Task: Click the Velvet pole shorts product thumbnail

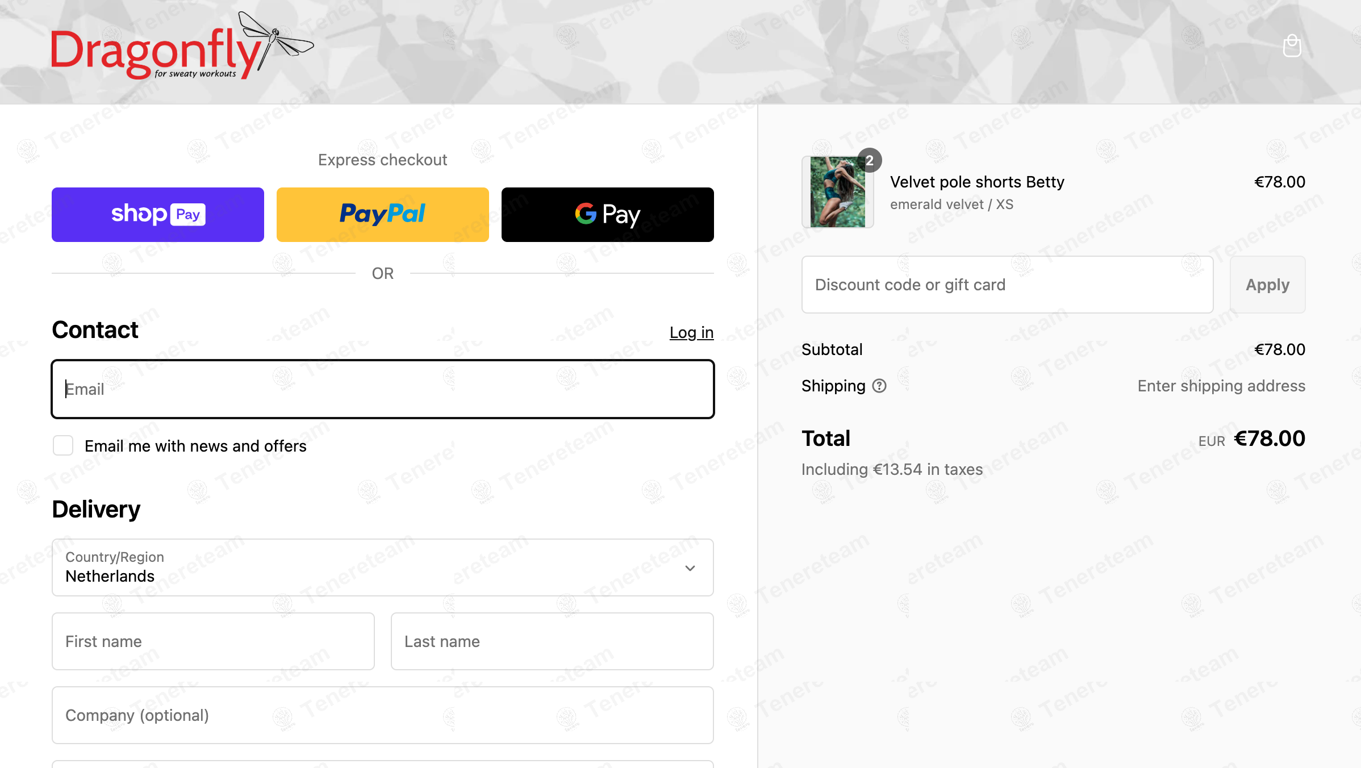Action: point(838,192)
